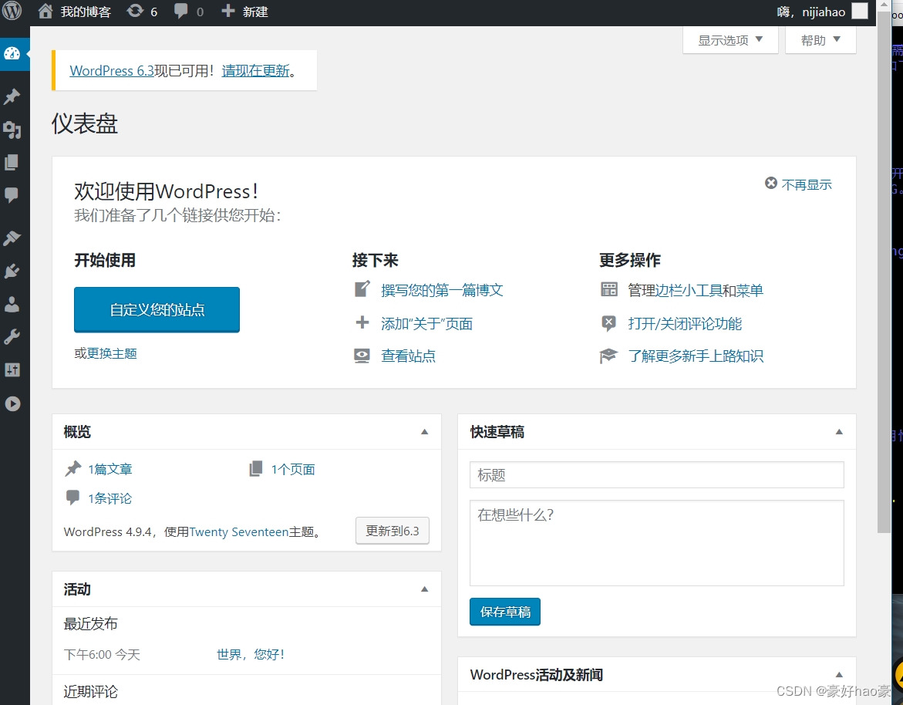This screenshot has height=705, width=903.
Task: Open the 1篇文章 link
Action: pyautogui.click(x=110, y=470)
